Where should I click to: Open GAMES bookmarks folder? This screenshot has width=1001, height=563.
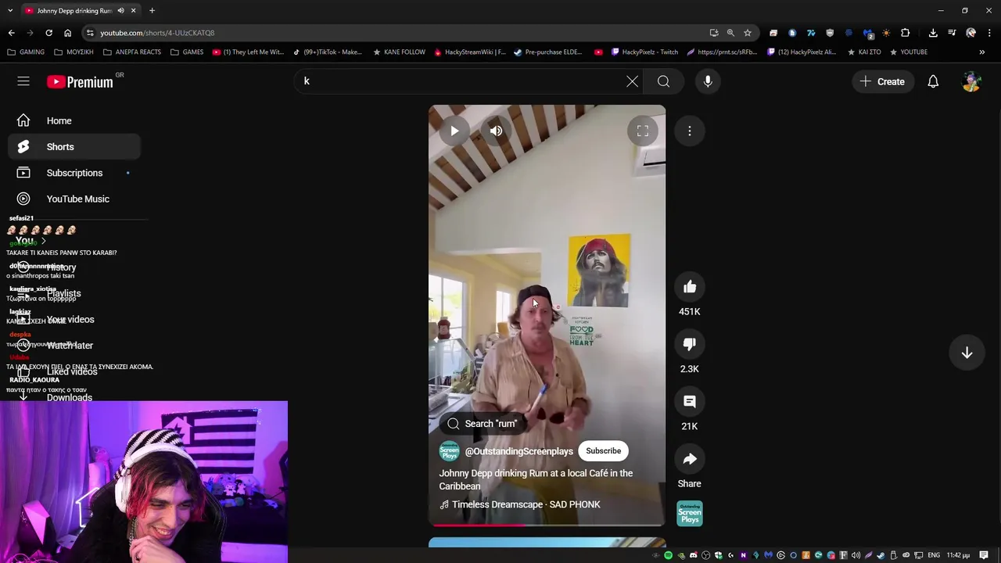186,52
